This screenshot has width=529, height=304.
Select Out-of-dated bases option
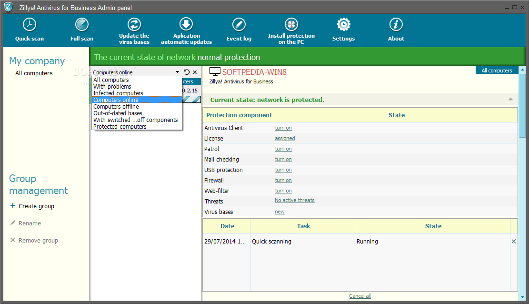137,113
